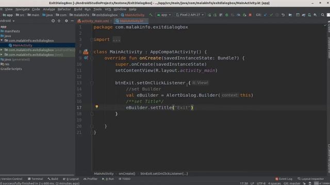Click the Scroll from Source target icon

53,21
